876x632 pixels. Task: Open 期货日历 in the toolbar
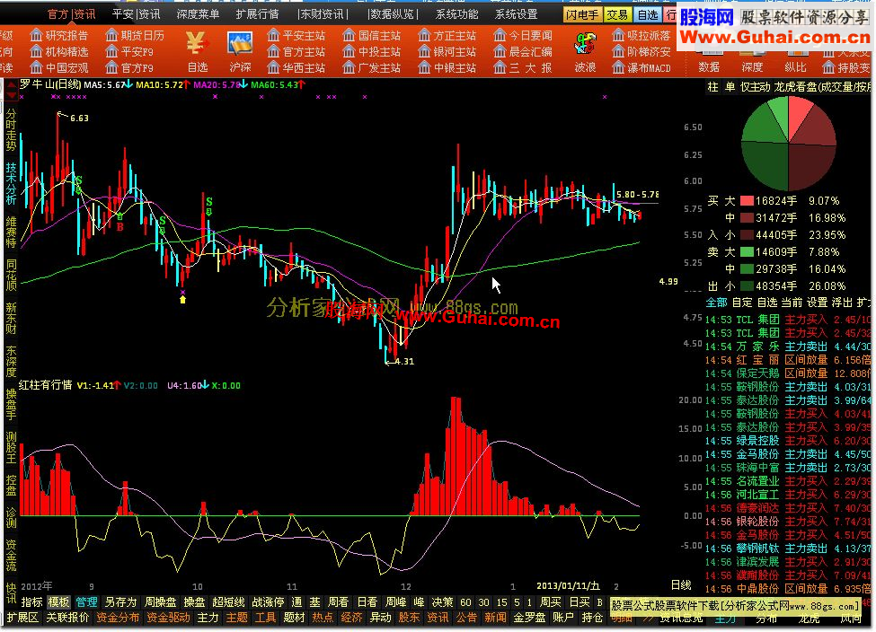(x=135, y=36)
